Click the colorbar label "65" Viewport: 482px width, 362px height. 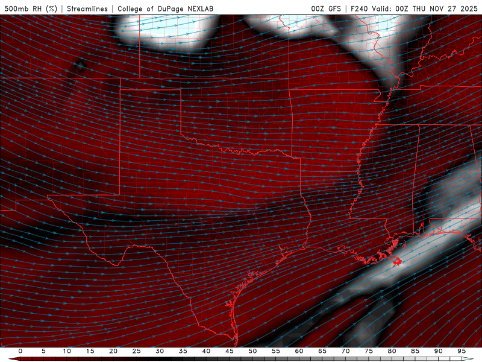(322, 351)
